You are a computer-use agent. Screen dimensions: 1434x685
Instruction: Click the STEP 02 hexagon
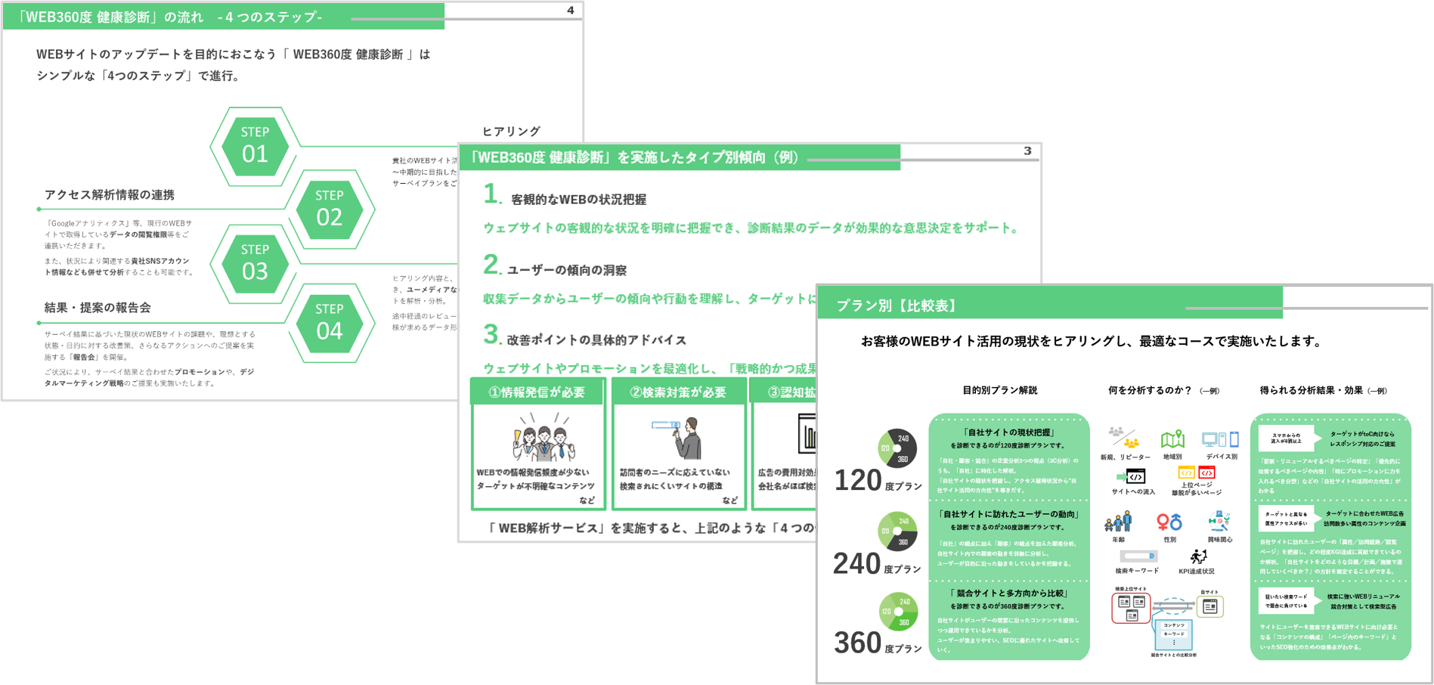click(x=330, y=209)
